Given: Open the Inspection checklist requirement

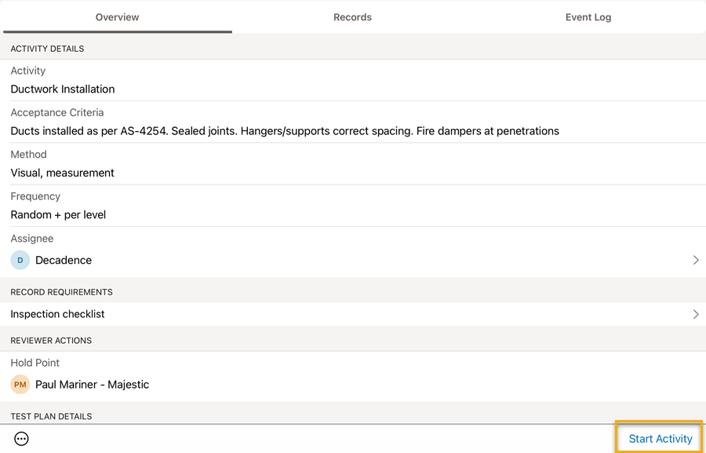Looking at the screenshot, I should pos(58,314).
